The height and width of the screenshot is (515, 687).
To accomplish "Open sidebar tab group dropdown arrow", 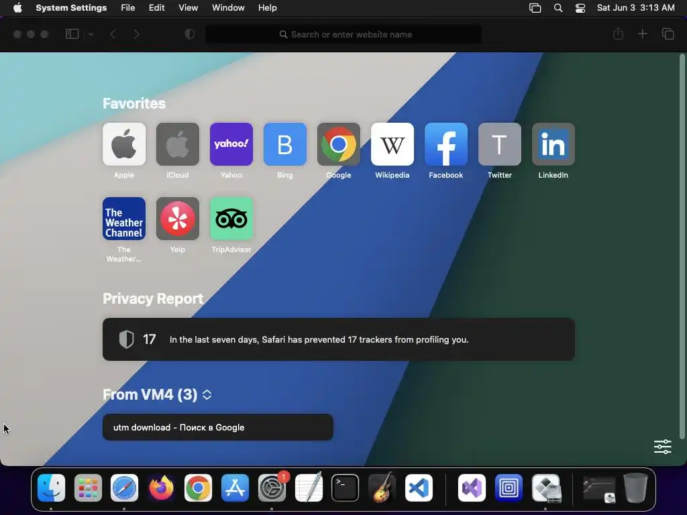I will pyautogui.click(x=91, y=34).
